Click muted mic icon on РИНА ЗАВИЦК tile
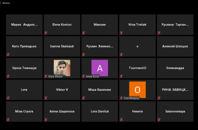198x130 pixels. (159, 98)
